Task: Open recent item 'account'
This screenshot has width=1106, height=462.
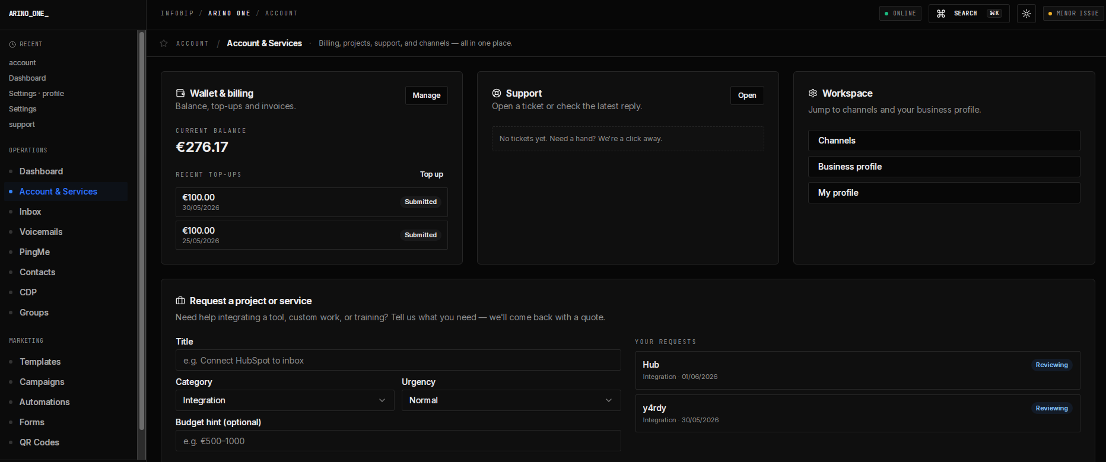Action: click(x=23, y=63)
